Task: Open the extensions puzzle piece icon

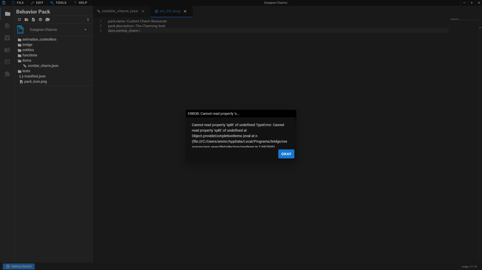Action: point(7,74)
